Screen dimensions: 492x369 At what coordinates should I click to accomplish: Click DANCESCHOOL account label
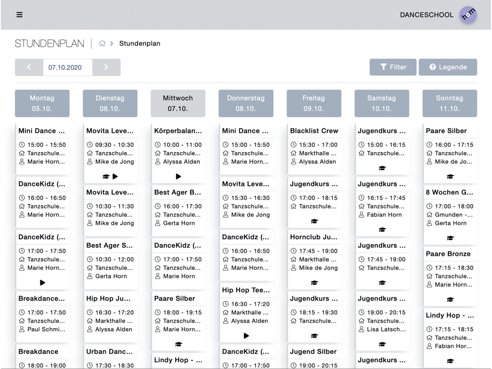click(427, 15)
